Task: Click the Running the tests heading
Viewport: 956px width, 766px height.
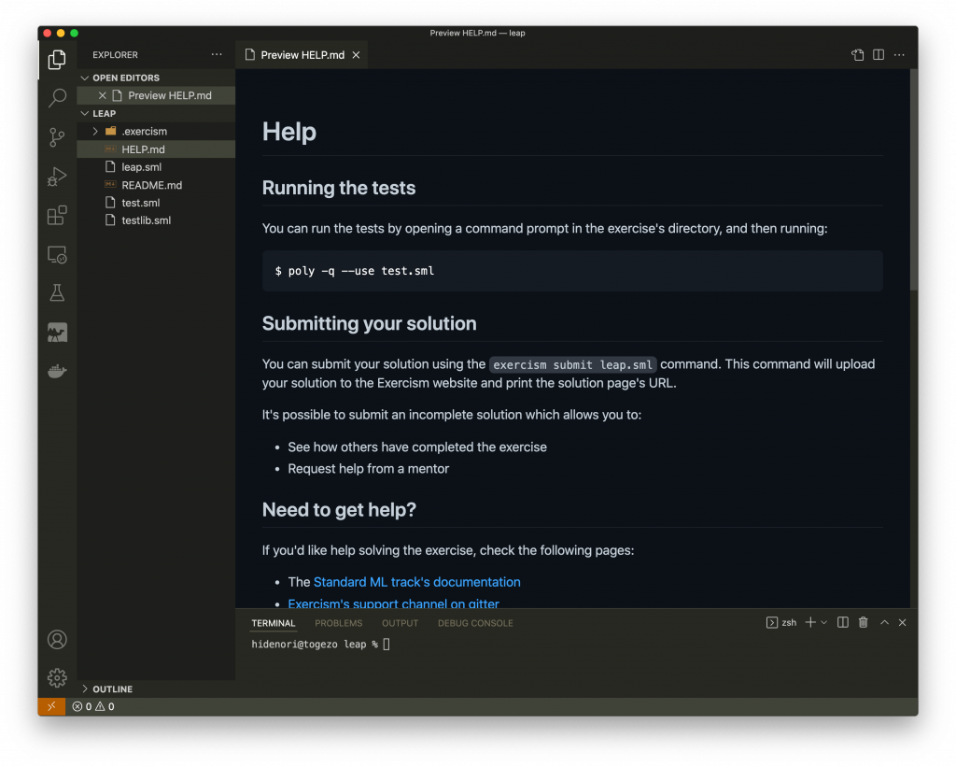Action: [339, 188]
